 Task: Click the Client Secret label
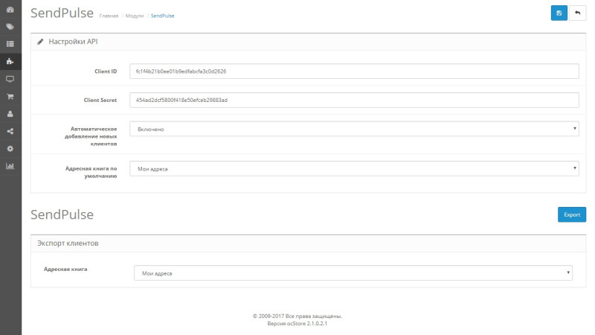pos(100,100)
